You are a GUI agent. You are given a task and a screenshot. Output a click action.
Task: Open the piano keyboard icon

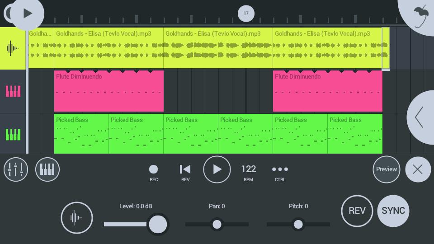click(47, 169)
